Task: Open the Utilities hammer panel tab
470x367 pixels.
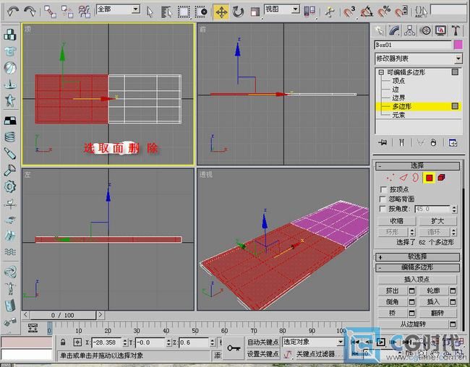Action: tap(456, 30)
